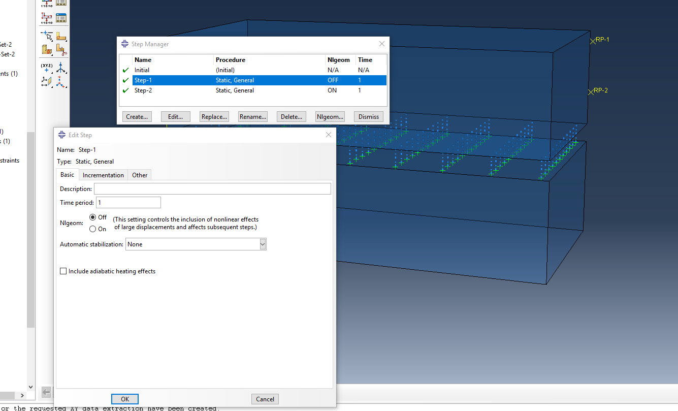Click the Time period input field
678x411 pixels.
128,203
